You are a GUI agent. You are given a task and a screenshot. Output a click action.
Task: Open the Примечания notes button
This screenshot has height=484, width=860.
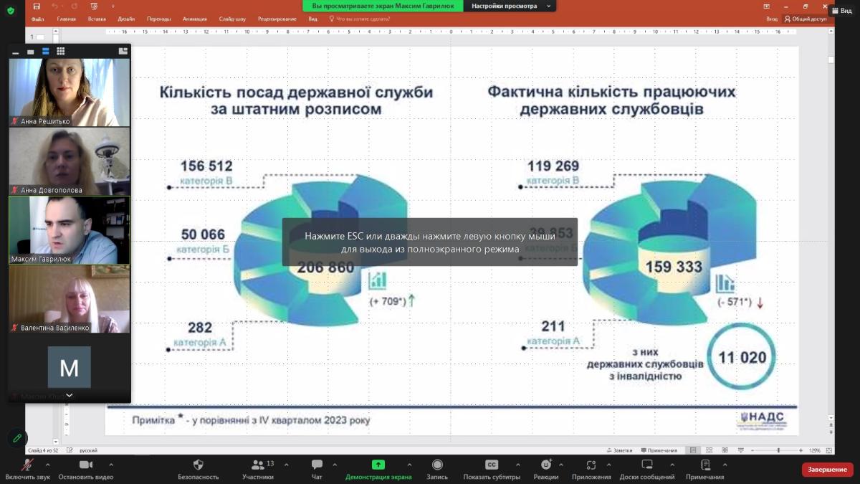(704, 469)
